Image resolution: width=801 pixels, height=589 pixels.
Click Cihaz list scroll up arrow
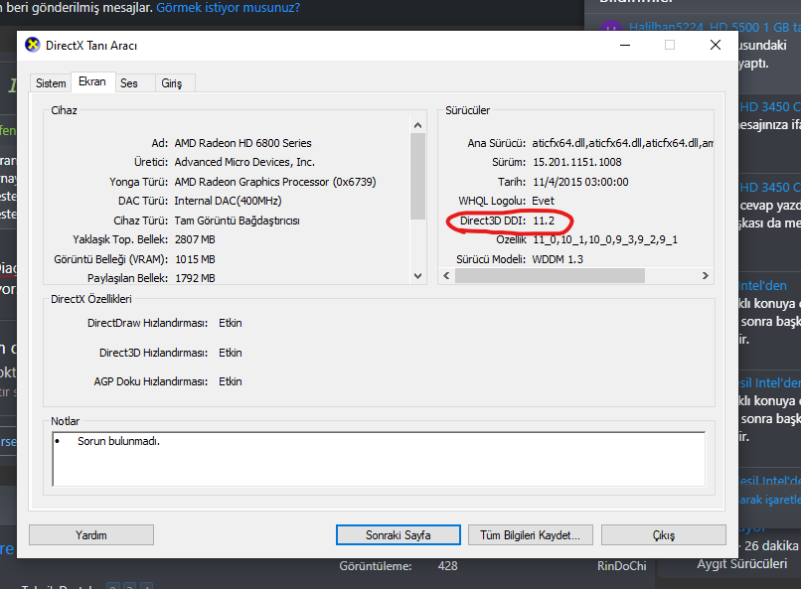click(x=417, y=125)
